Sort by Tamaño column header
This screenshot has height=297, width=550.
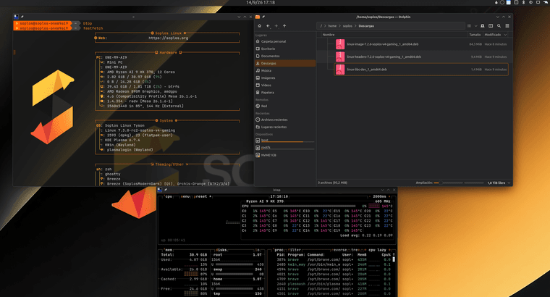(475, 35)
